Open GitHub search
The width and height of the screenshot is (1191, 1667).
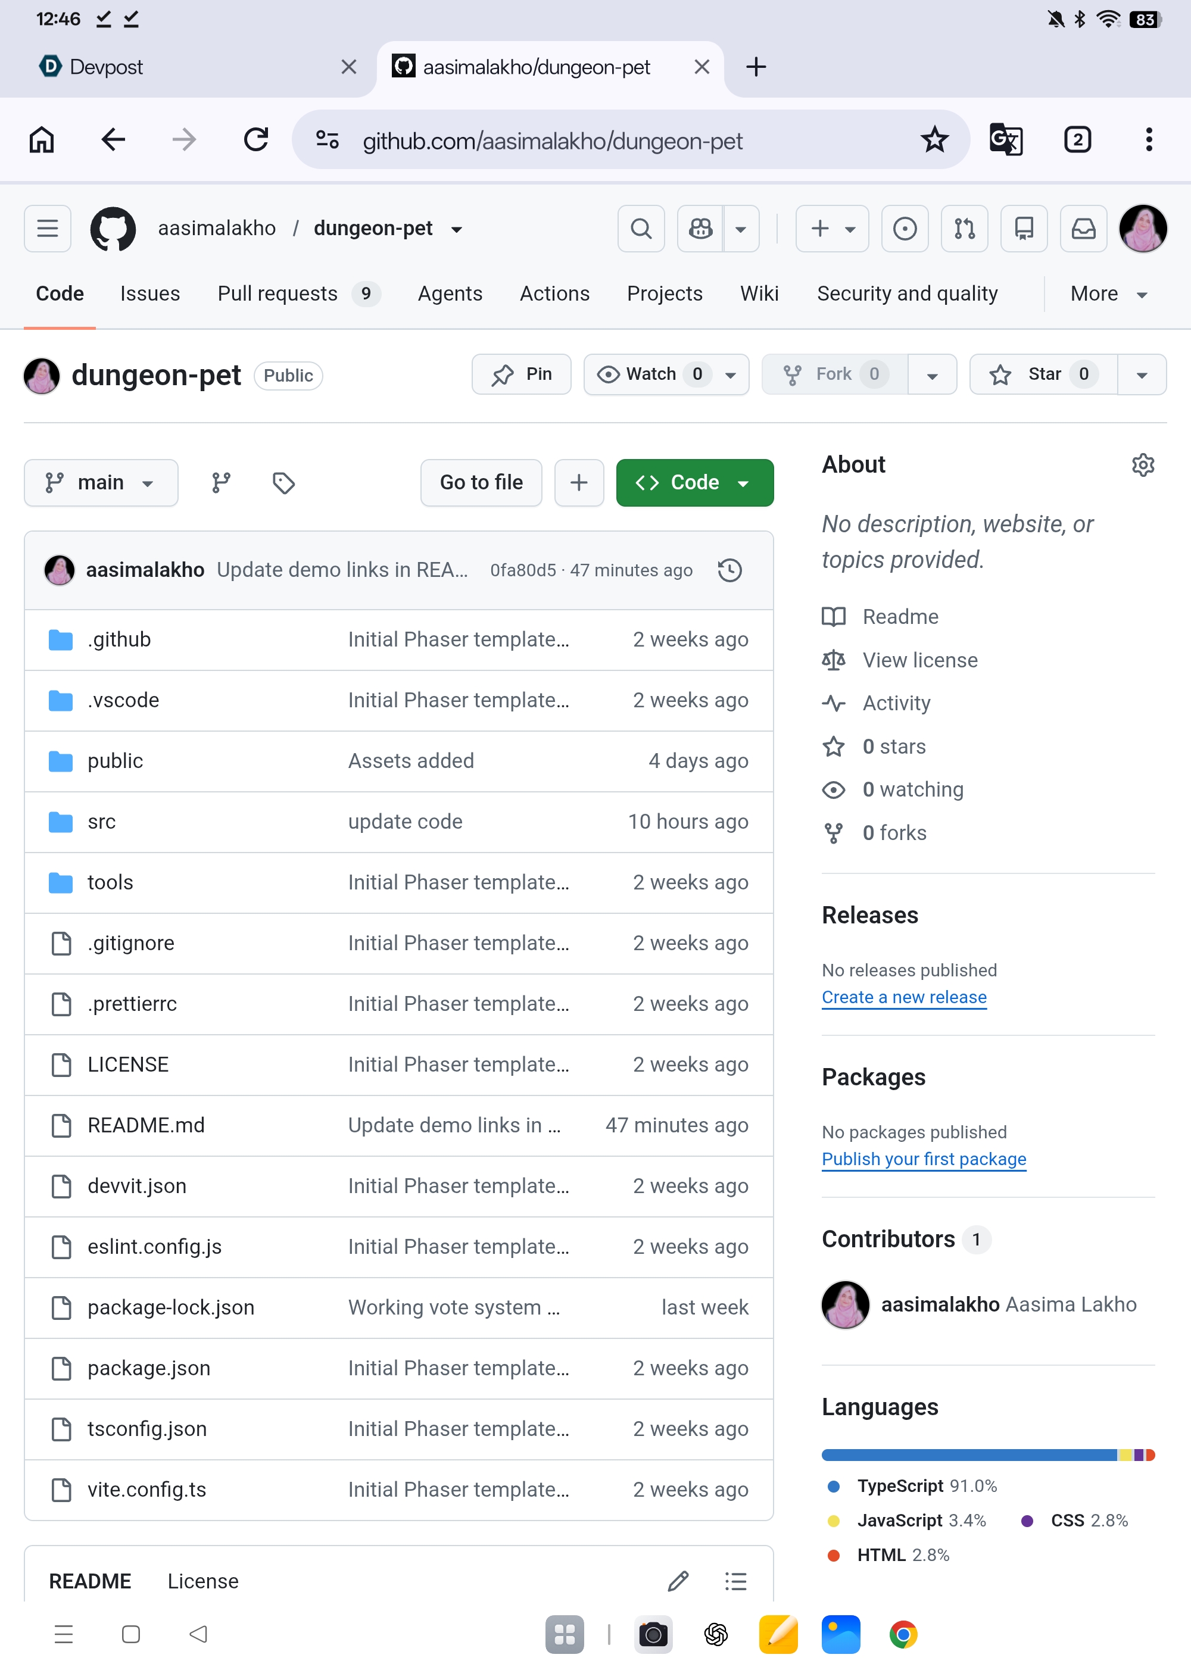[x=641, y=229]
